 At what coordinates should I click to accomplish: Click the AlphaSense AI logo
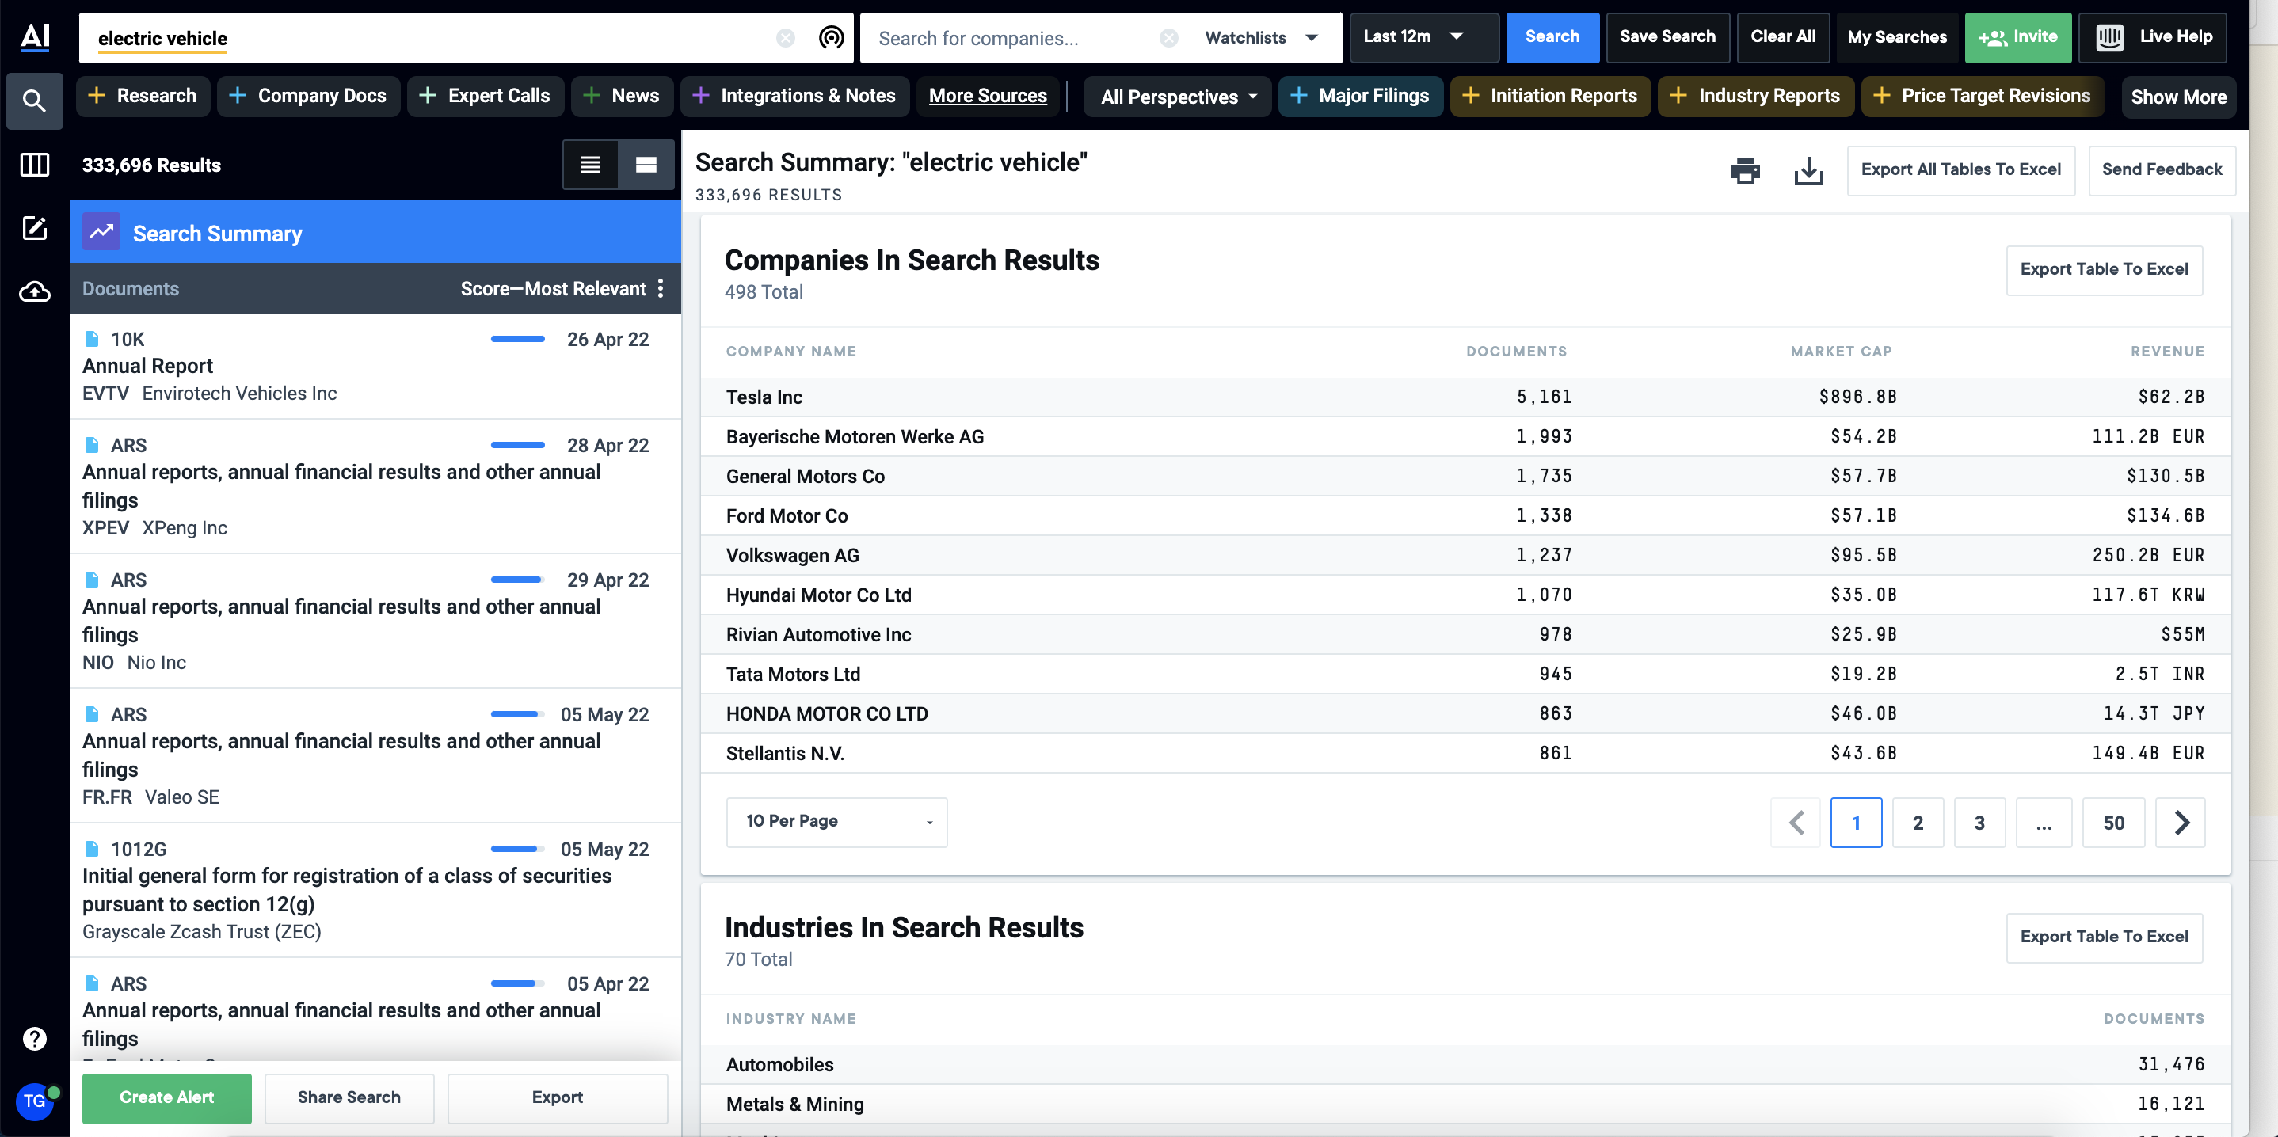coord(35,37)
